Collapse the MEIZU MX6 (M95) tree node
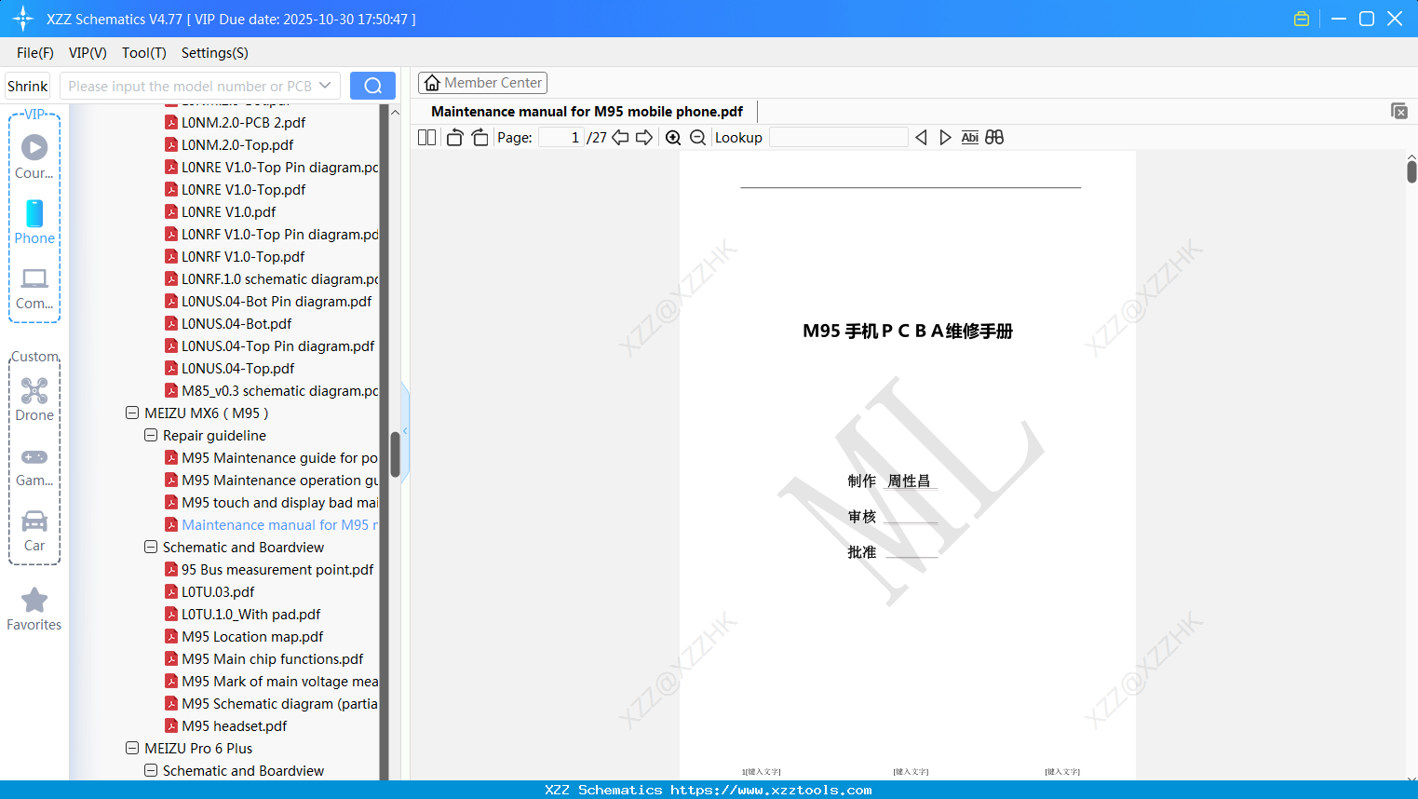 [131, 413]
